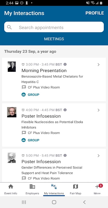
Task: Select My Interactions bottom tab
Action: point(54,189)
